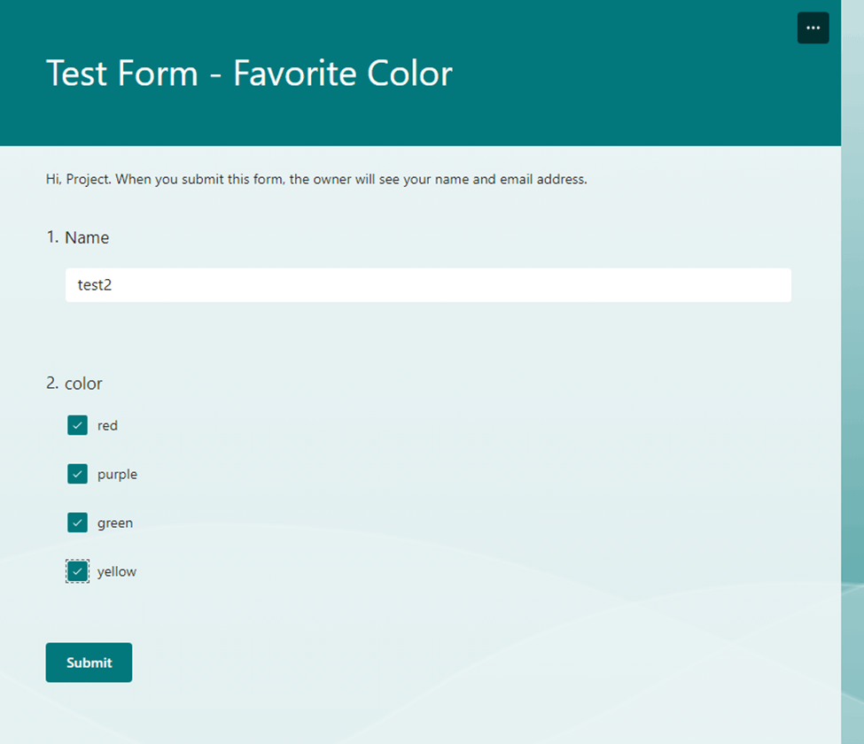Click the dots inside the black menu square
The image size is (864, 744).
[813, 27]
